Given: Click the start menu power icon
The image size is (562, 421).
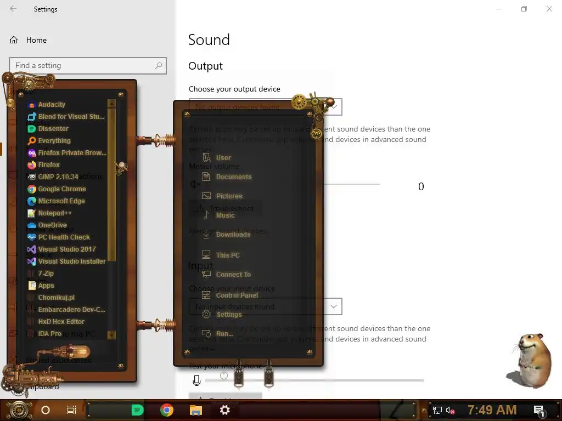Looking at the screenshot, I should [224, 376].
